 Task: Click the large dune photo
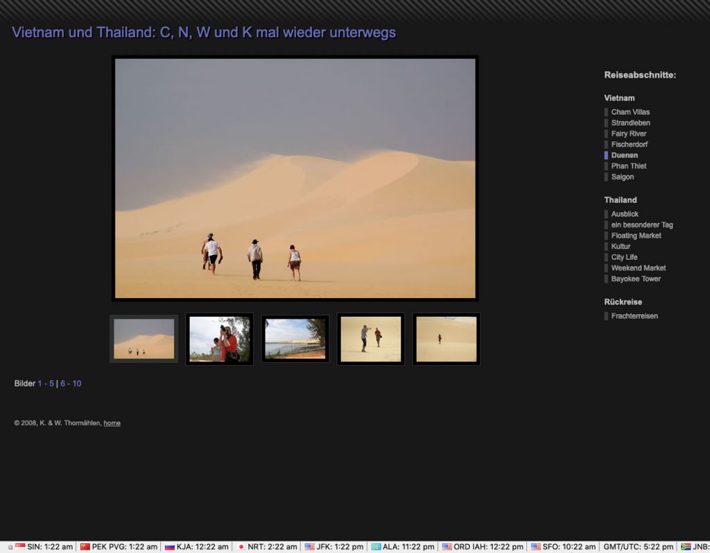click(295, 178)
